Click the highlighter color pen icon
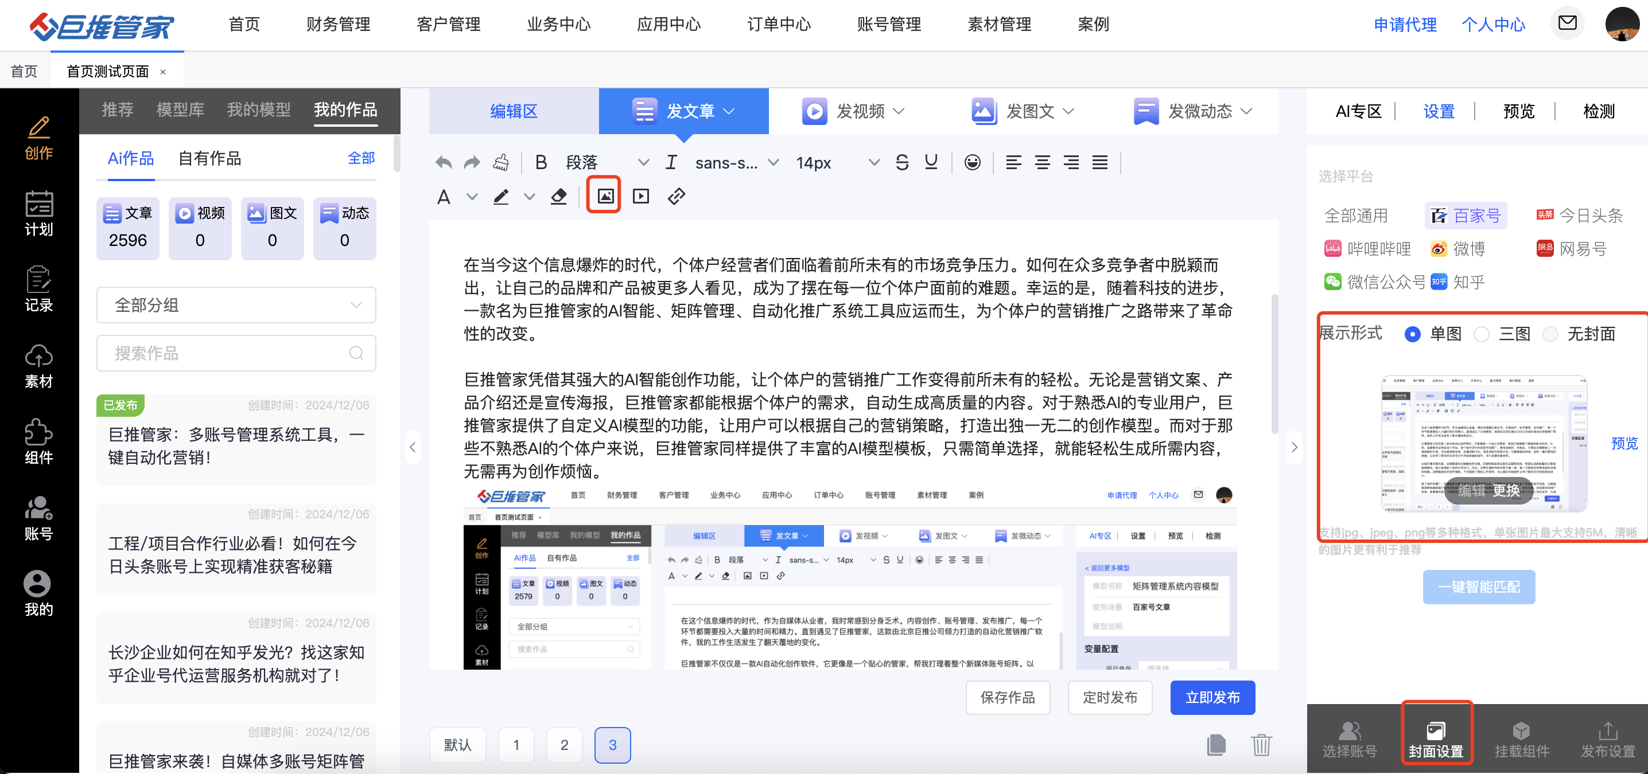The image size is (1648, 774). pyautogui.click(x=501, y=196)
